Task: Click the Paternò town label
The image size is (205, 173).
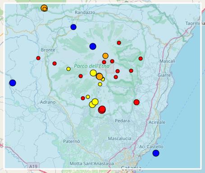Action: pyautogui.click(x=72, y=141)
